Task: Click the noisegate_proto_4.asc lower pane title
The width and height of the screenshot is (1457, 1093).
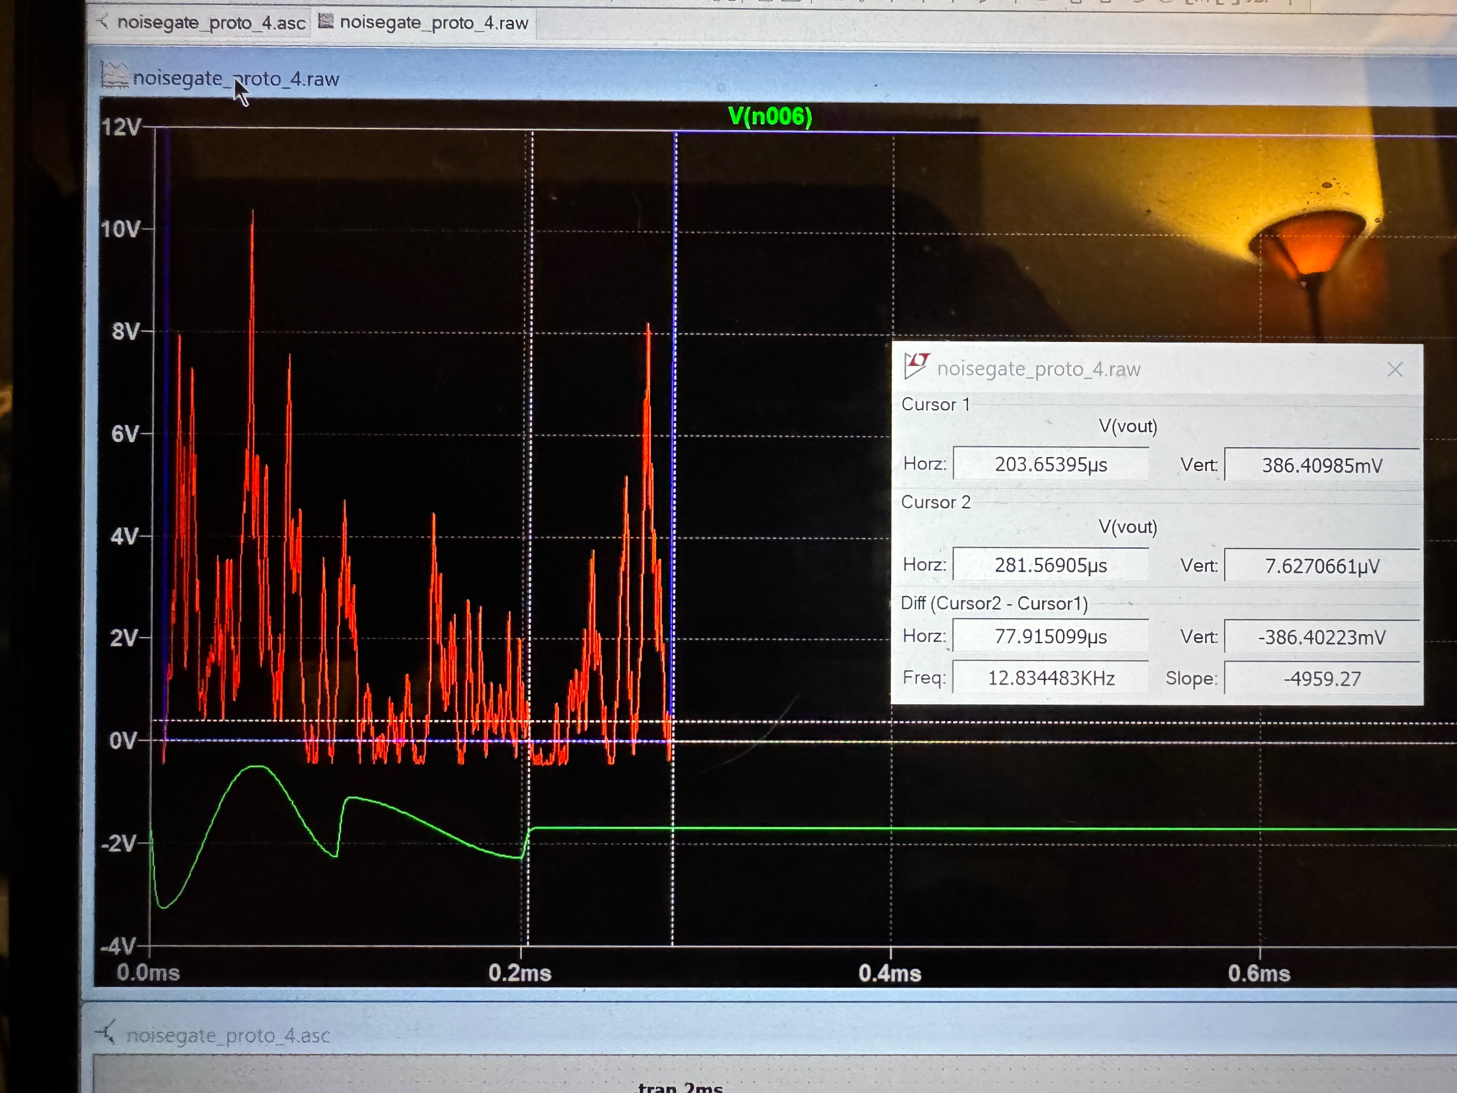Action: pyautogui.click(x=227, y=1035)
